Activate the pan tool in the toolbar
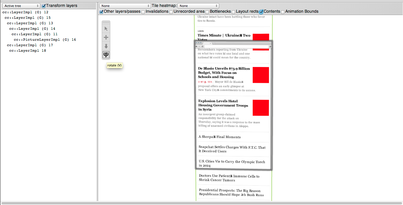The height and width of the screenshot is (205, 403). click(106, 38)
